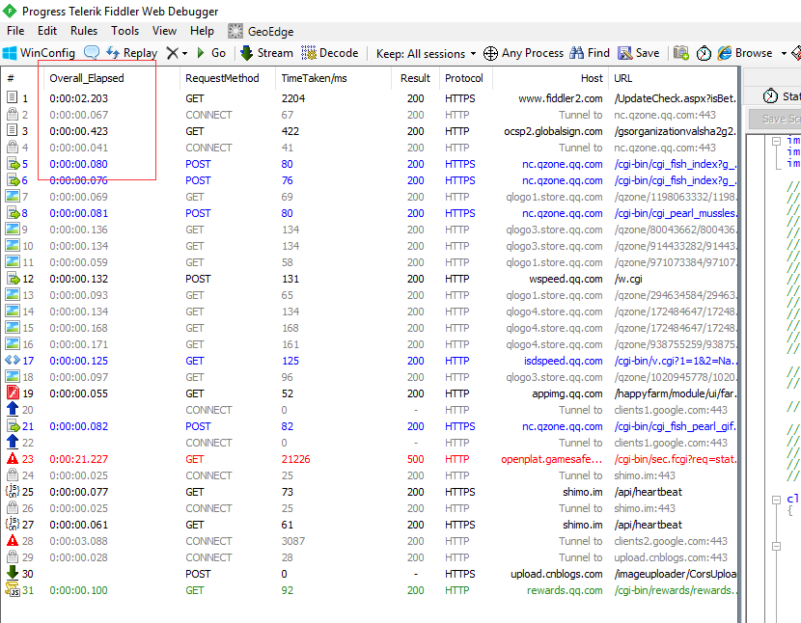Open the File menu
The image size is (801, 623).
[15, 31]
